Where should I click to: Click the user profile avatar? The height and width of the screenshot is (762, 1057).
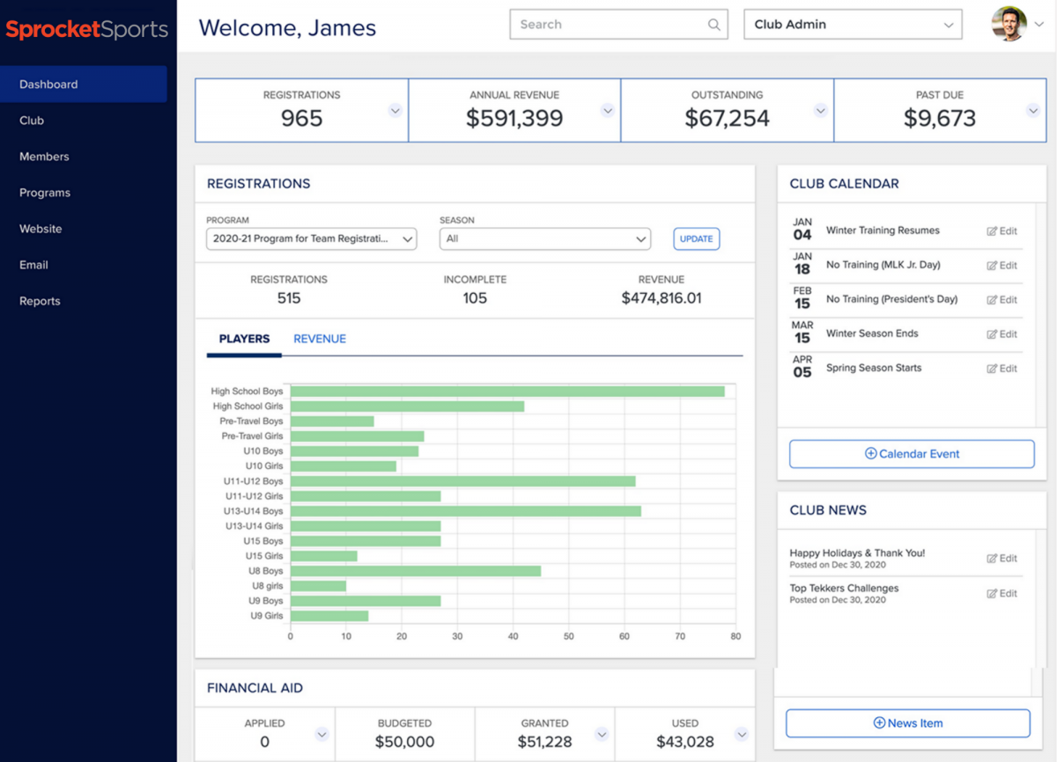click(x=1009, y=25)
